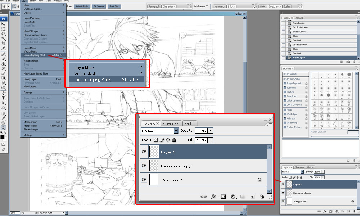Click the zoom-in magnifier in the options bar

pos(14,6)
